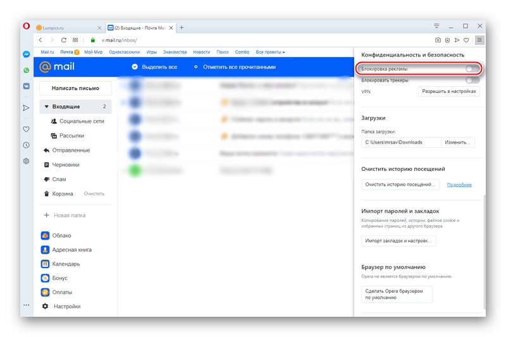Click the Easy Setup panel scrollbar
Viewport: 506px width, 337px height.
point(484,252)
